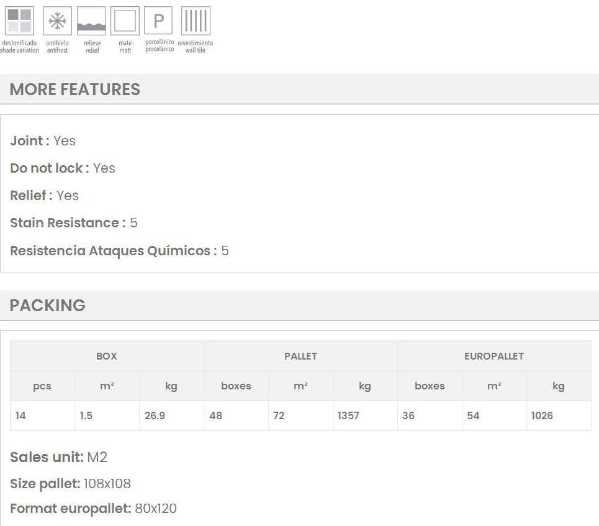This screenshot has height=526, width=599.
Task: Click the PALLET column group header
Action: [x=300, y=356]
